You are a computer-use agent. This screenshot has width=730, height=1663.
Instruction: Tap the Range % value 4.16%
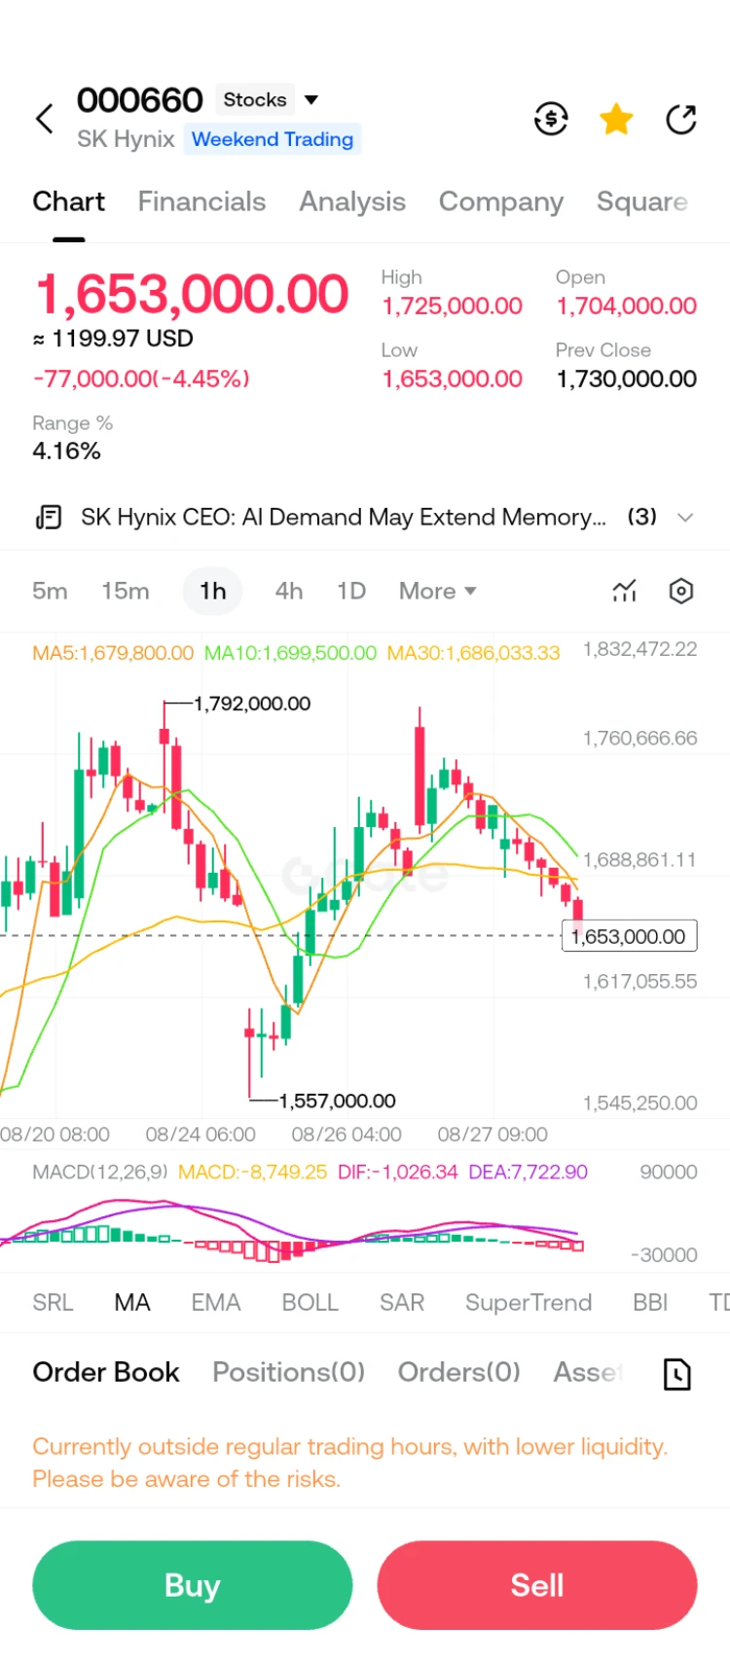[66, 451]
